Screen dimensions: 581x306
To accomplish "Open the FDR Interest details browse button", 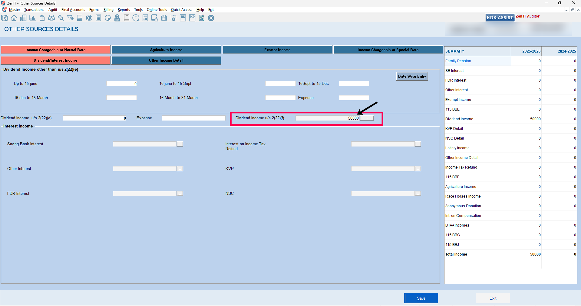I will pyautogui.click(x=180, y=194).
